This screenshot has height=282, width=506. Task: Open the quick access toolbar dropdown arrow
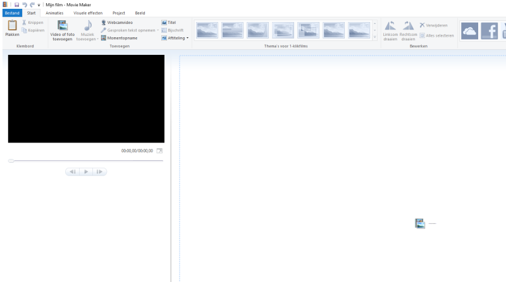tap(39, 4)
